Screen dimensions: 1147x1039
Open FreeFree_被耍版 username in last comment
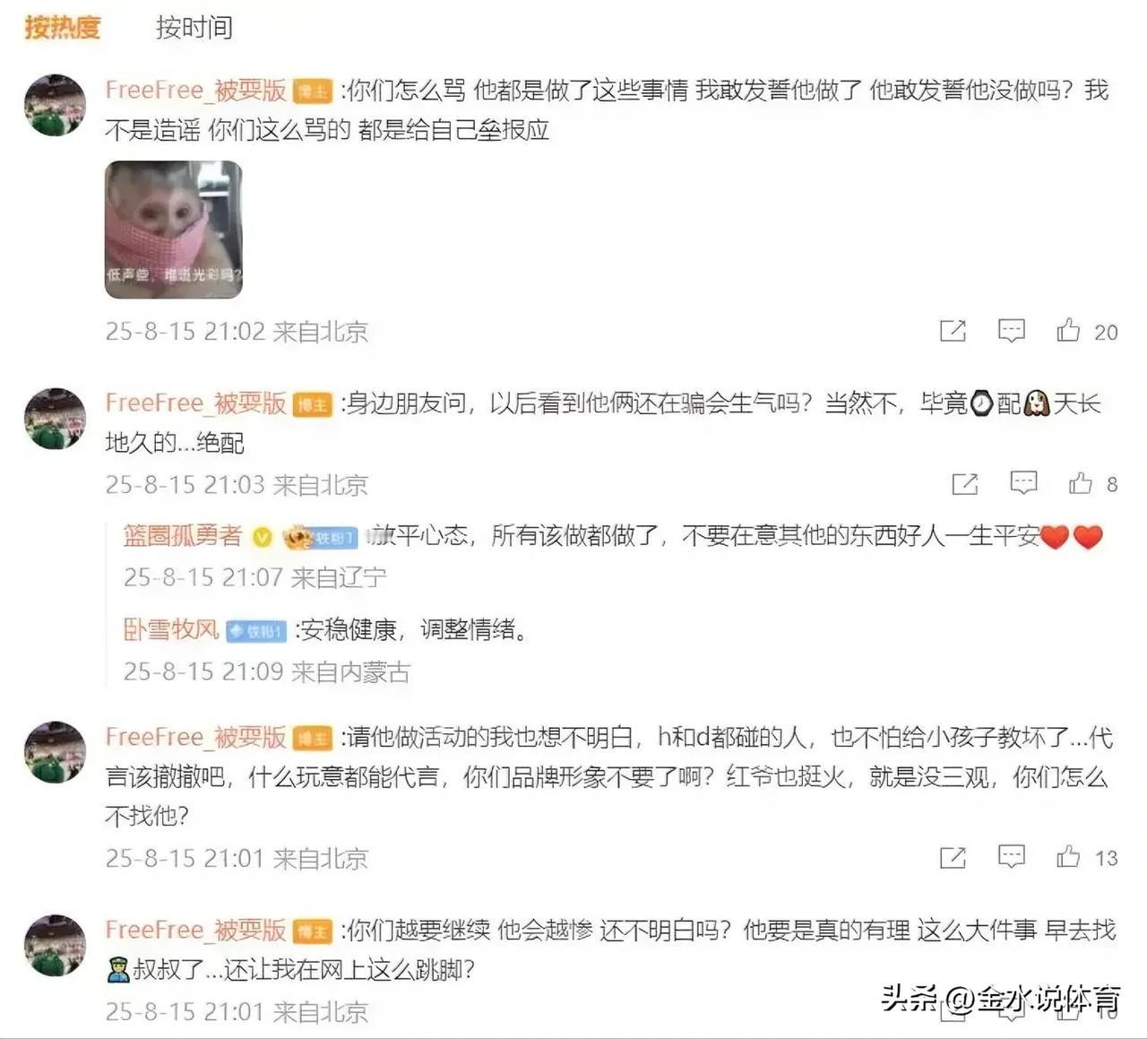(195, 930)
